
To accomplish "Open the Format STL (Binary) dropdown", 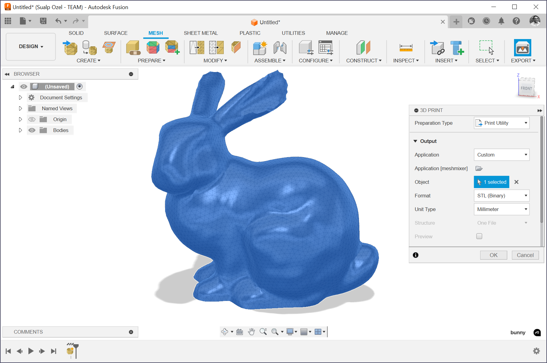I will (x=502, y=196).
